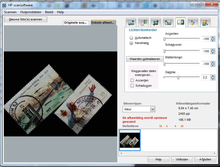
Task: Click the HP-scansoftware title bar icon
Action: (x=4, y=5)
